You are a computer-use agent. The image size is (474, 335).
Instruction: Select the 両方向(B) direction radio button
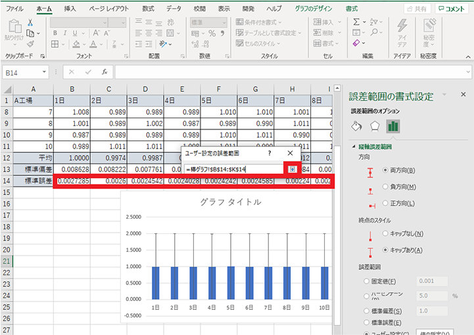[x=385, y=170]
